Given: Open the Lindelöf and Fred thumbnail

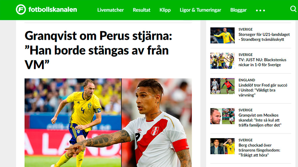Looking at the screenshot, I should click(222, 86).
